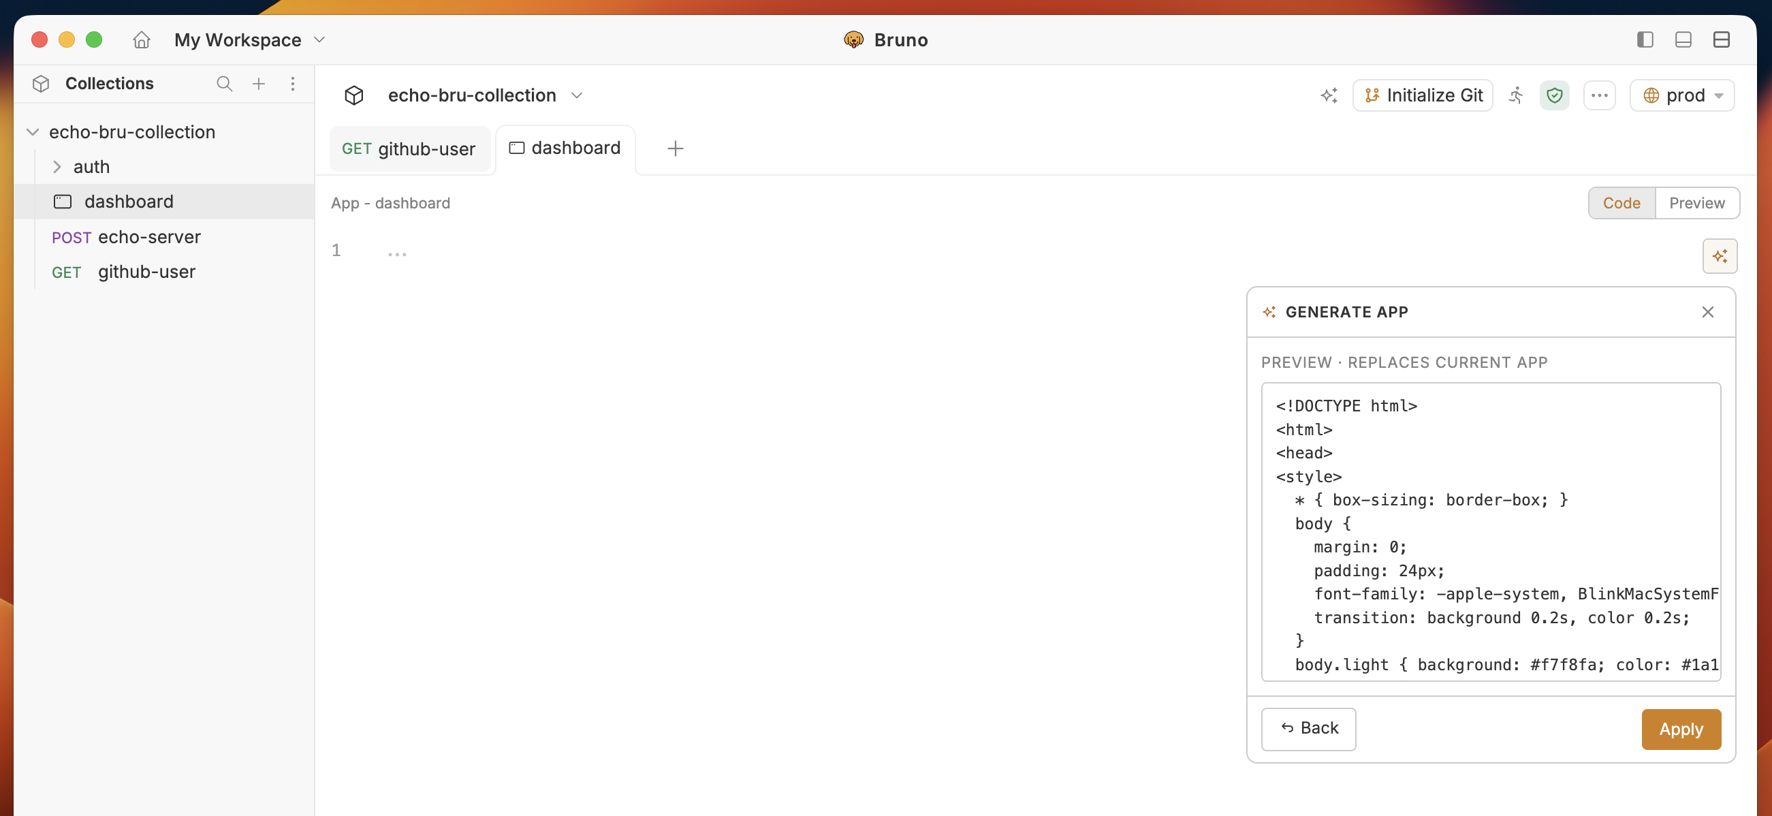This screenshot has width=1772, height=816.
Task: Open the collection runner icon
Action: [1516, 95]
